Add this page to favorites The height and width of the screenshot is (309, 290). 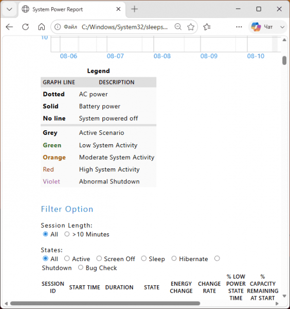click(x=191, y=27)
